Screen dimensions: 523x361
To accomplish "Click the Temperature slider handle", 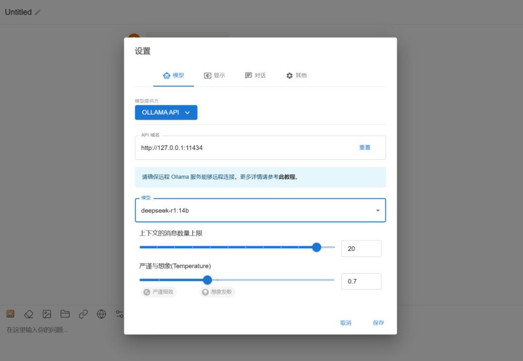I will [207, 280].
